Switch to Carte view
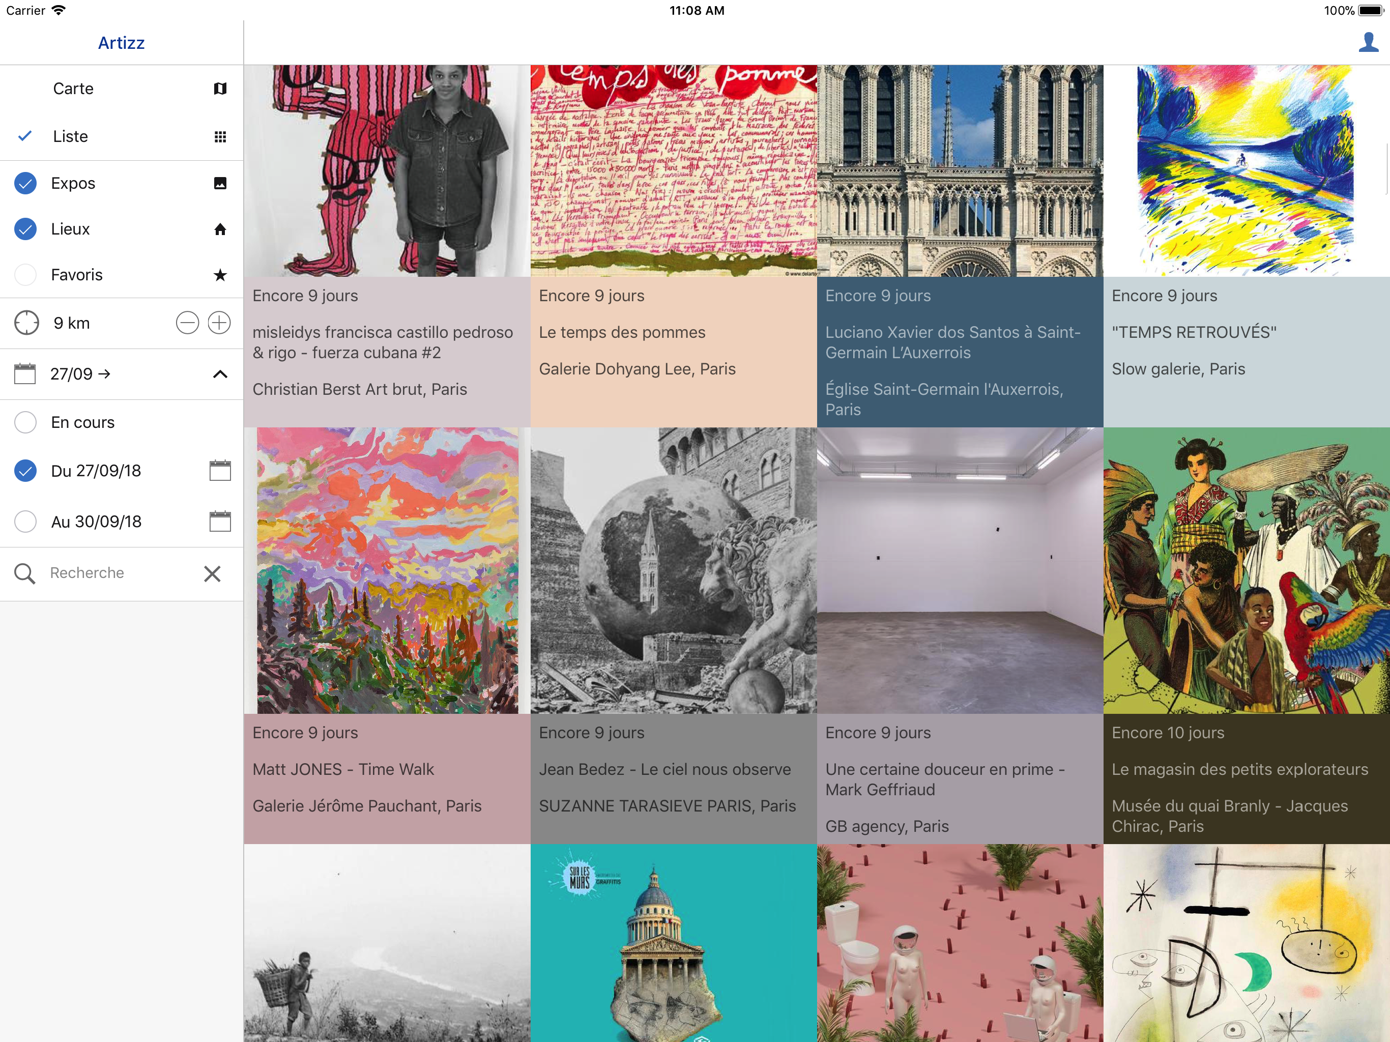The image size is (1390, 1042). pyautogui.click(x=74, y=89)
